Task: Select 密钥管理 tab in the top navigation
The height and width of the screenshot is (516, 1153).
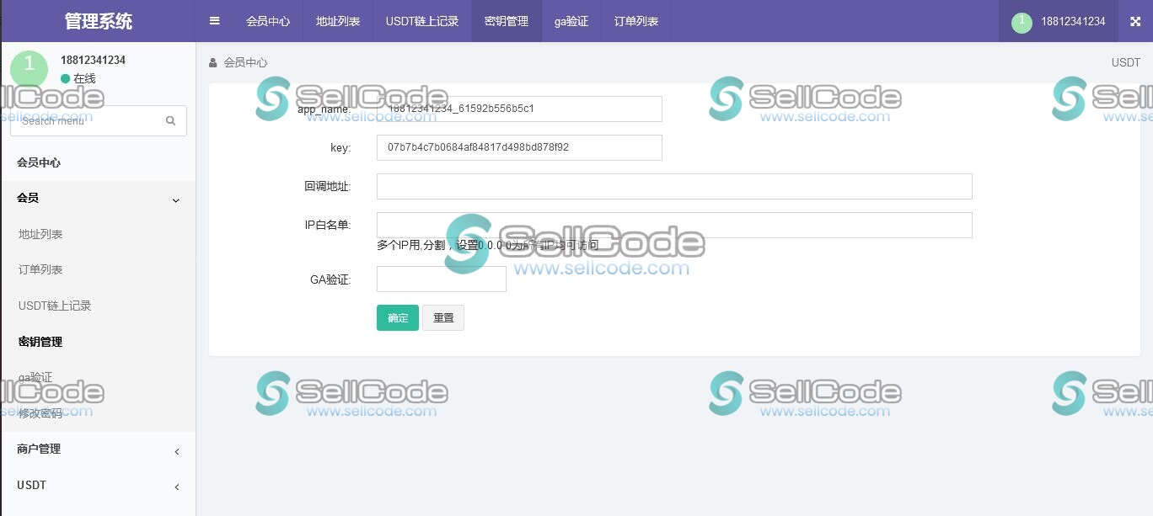Action: tap(507, 21)
